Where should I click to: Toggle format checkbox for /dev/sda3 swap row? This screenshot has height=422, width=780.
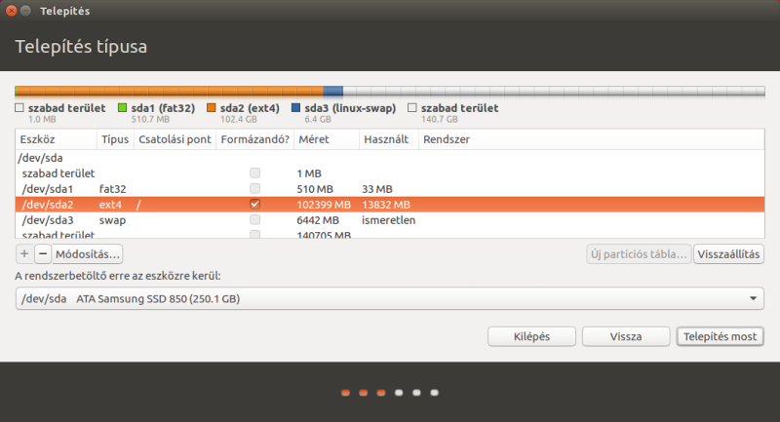click(x=255, y=220)
